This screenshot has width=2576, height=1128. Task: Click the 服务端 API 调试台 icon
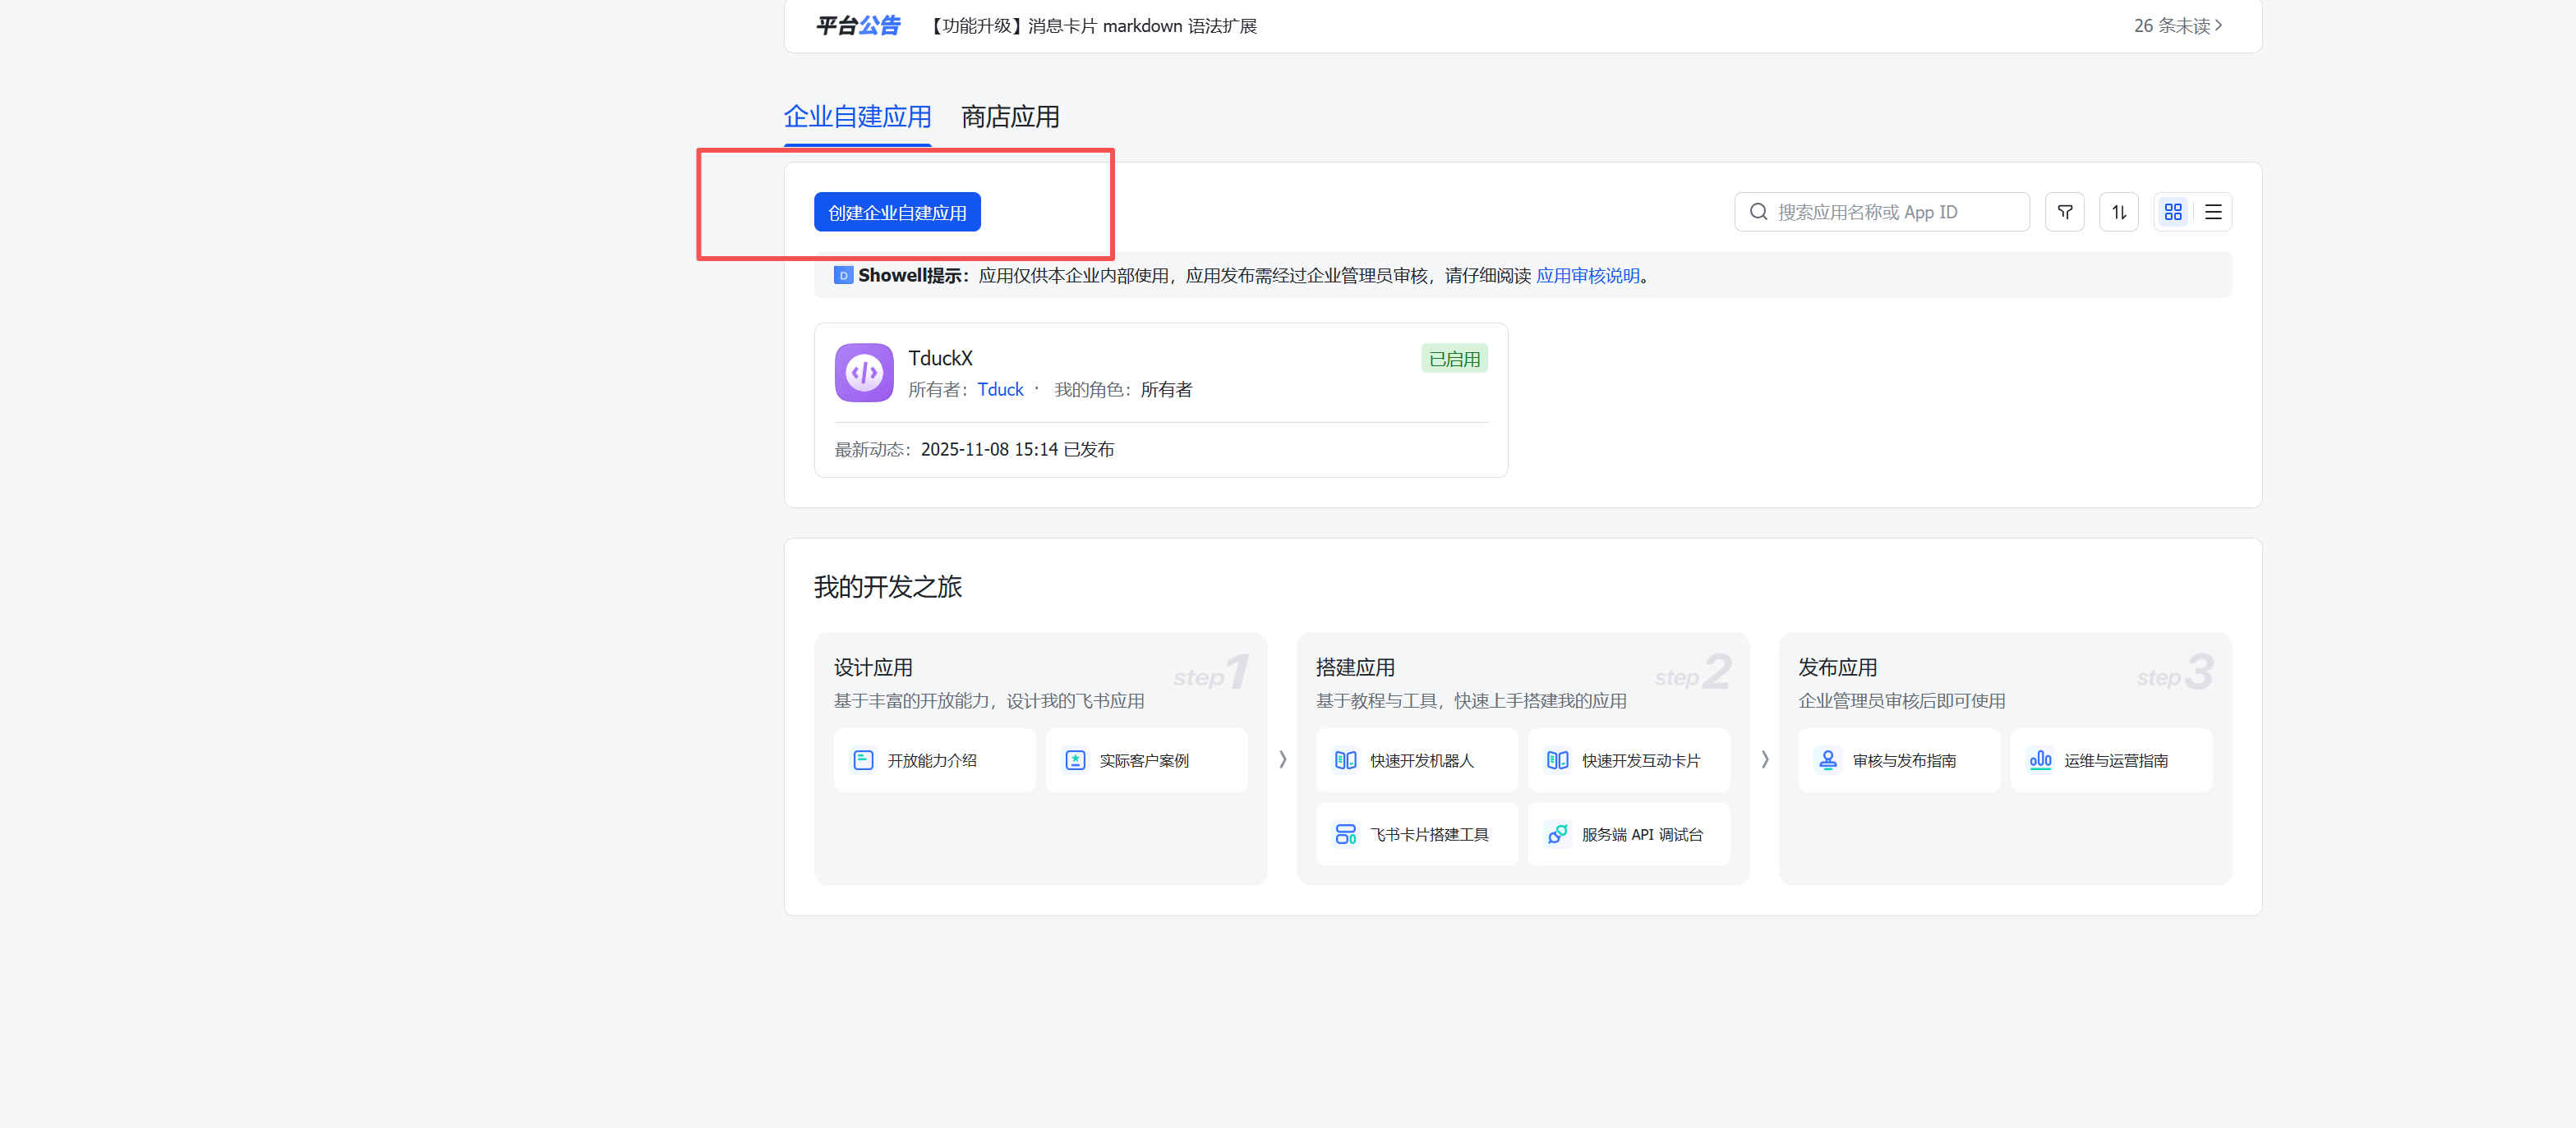pos(1557,834)
